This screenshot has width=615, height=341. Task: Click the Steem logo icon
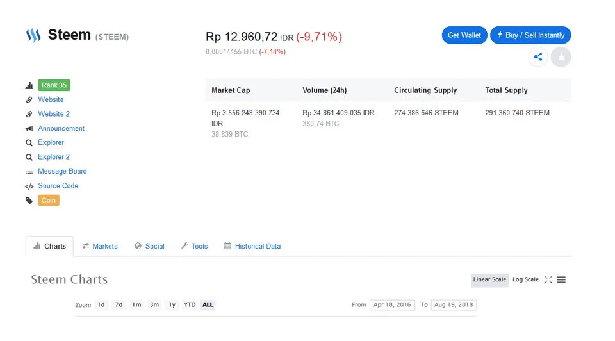click(x=33, y=35)
